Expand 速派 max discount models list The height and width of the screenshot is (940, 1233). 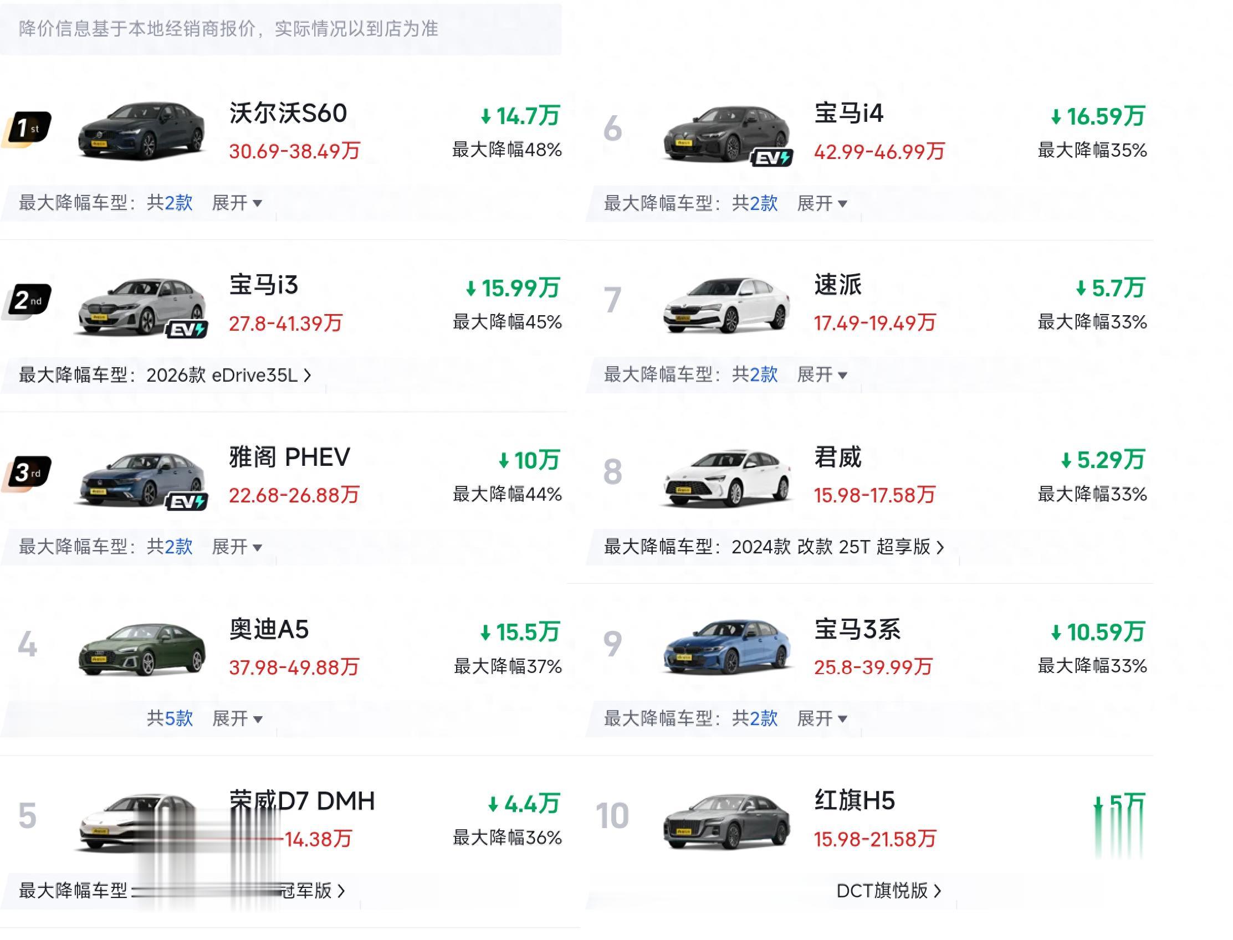(x=822, y=374)
